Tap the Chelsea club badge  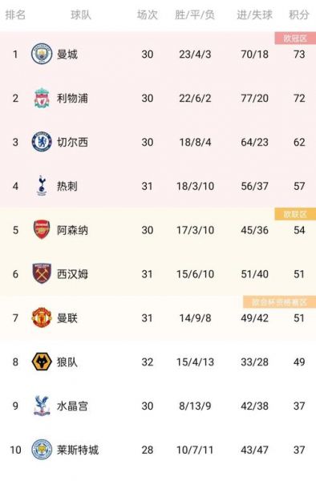[42, 142]
